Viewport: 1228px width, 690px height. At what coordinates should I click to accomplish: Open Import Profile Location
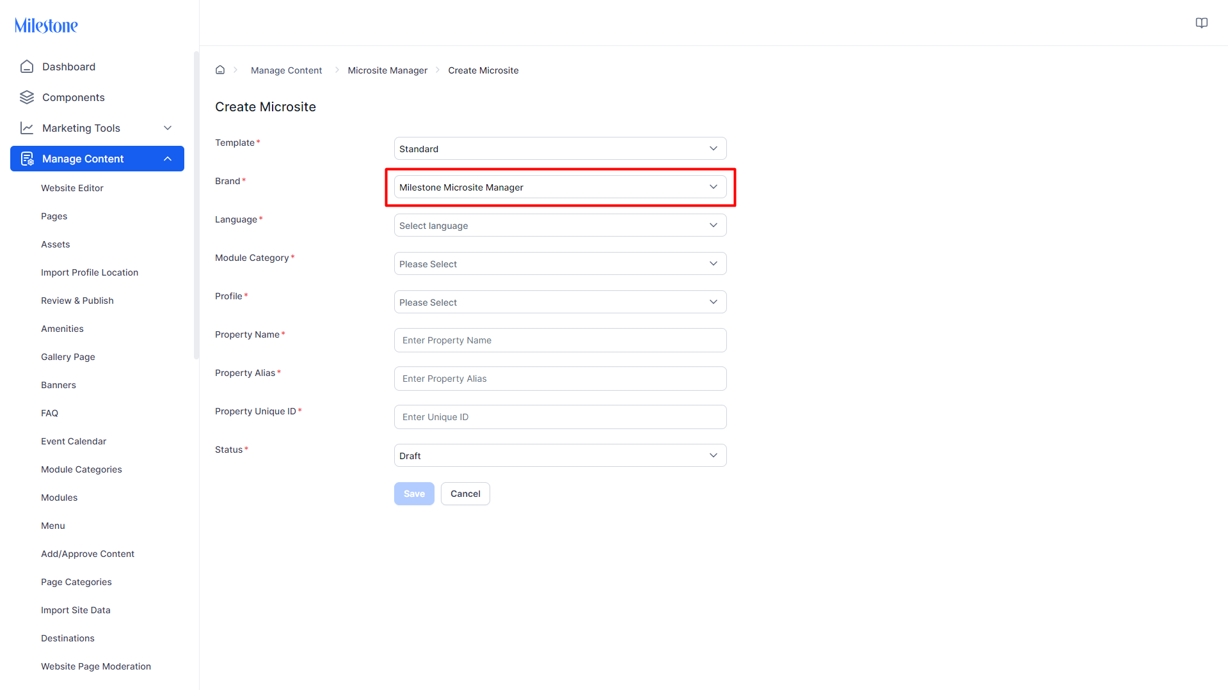tap(90, 272)
